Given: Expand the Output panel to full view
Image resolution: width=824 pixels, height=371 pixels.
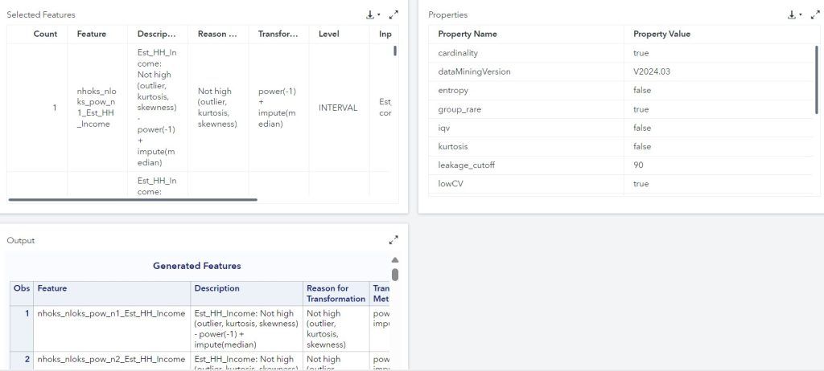Looking at the screenshot, I should [x=393, y=240].
